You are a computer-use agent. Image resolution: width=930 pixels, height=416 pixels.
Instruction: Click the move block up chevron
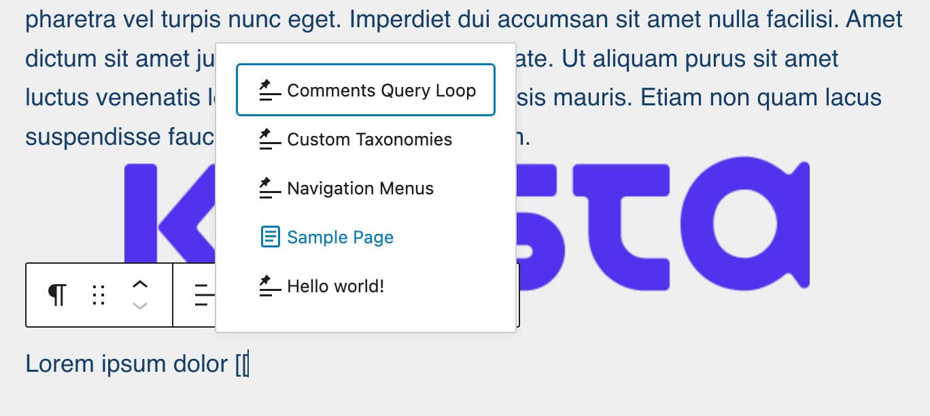click(x=139, y=285)
